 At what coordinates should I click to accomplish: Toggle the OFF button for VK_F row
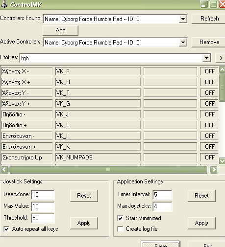[x=209, y=71]
